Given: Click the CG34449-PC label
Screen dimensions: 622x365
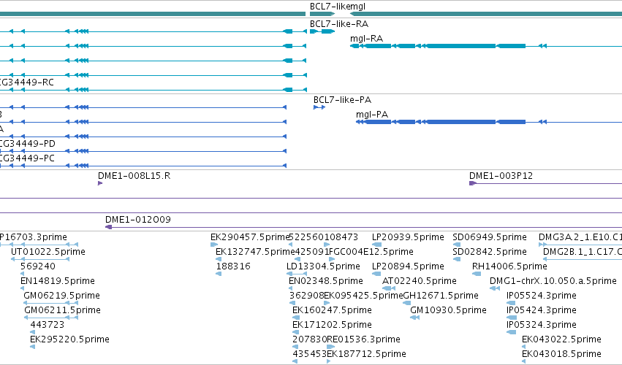Looking at the screenshot, I should (27, 158).
